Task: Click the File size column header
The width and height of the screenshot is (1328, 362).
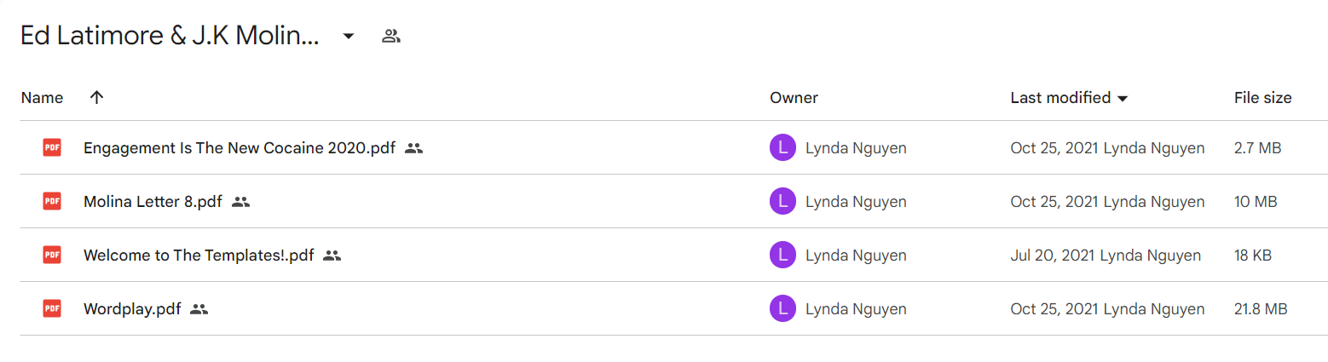Action: pyautogui.click(x=1262, y=98)
